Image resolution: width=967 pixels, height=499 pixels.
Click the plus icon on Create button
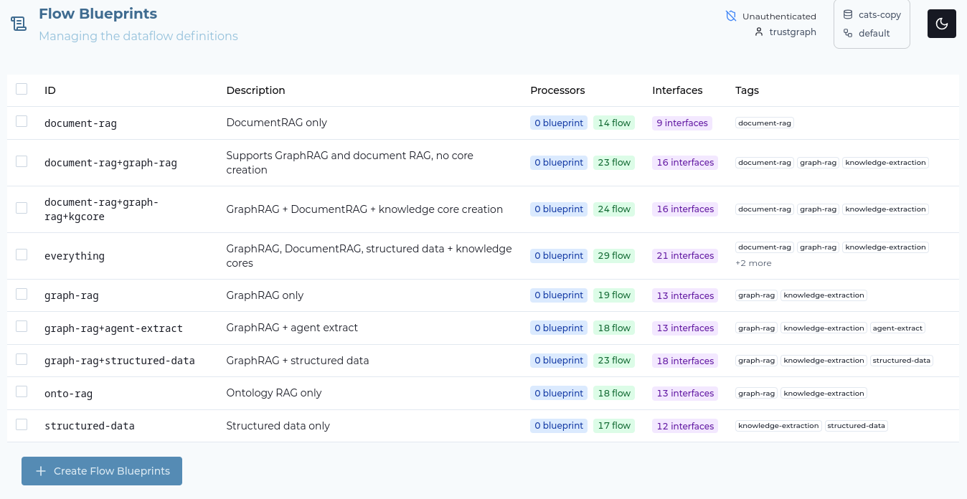pyautogui.click(x=41, y=471)
